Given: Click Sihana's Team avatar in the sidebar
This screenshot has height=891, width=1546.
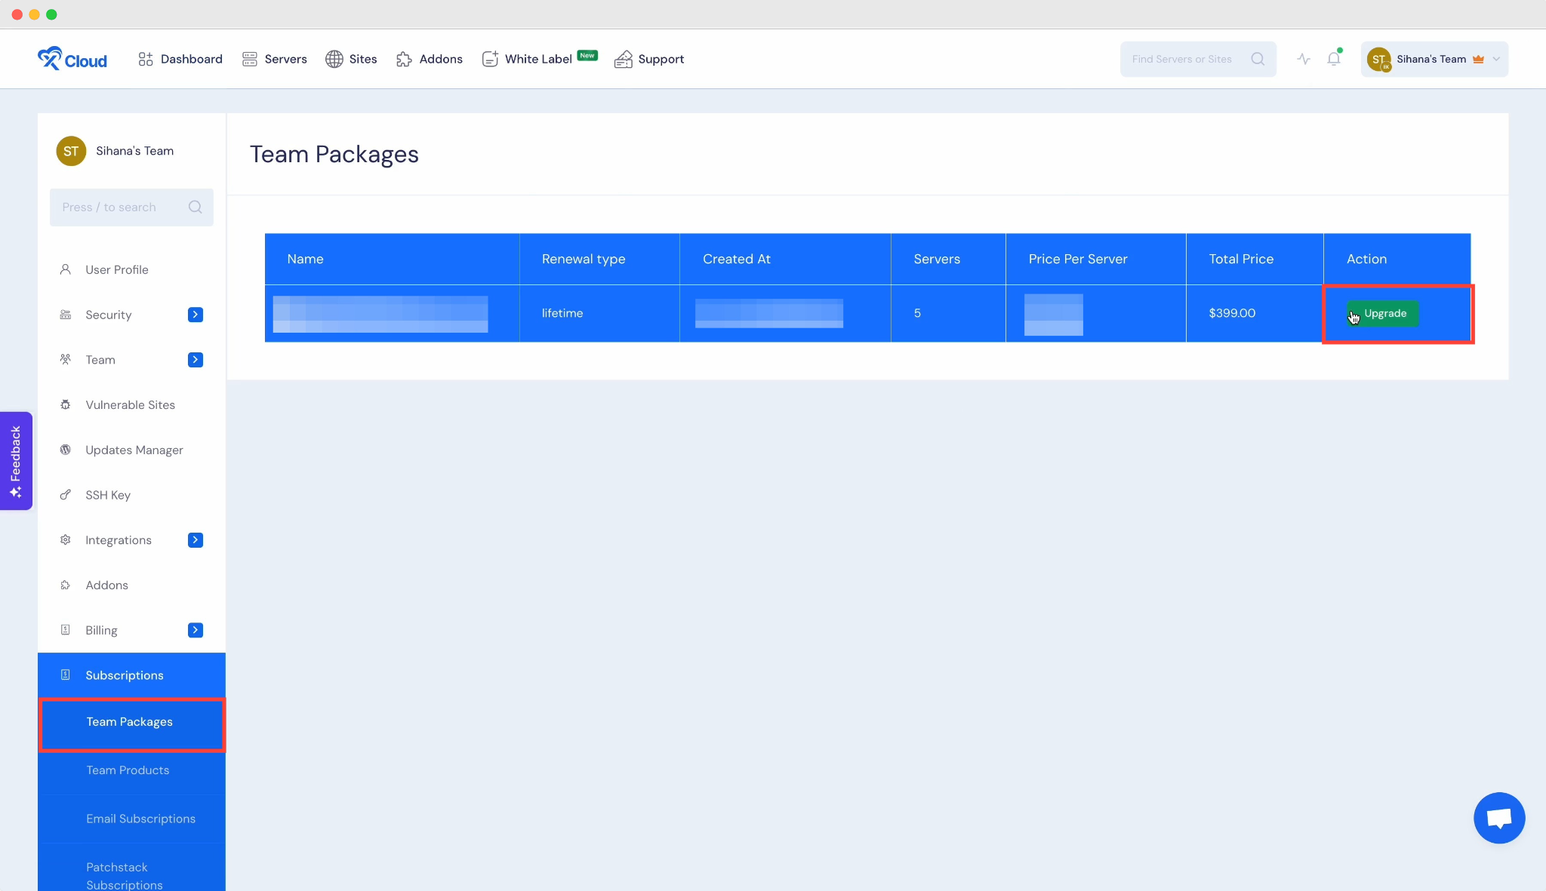Looking at the screenshot, I should 70,151.
